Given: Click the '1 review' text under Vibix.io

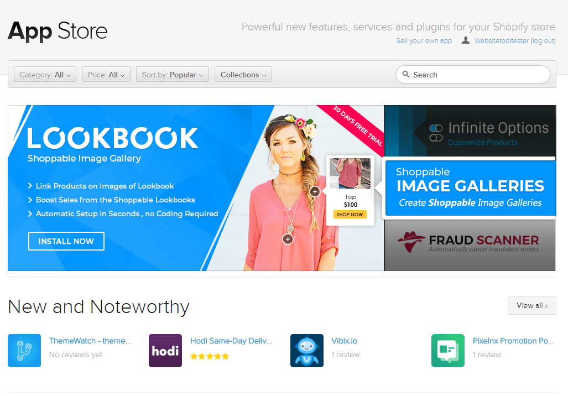Looking at the screenshot, I should [x=346, y=355].
